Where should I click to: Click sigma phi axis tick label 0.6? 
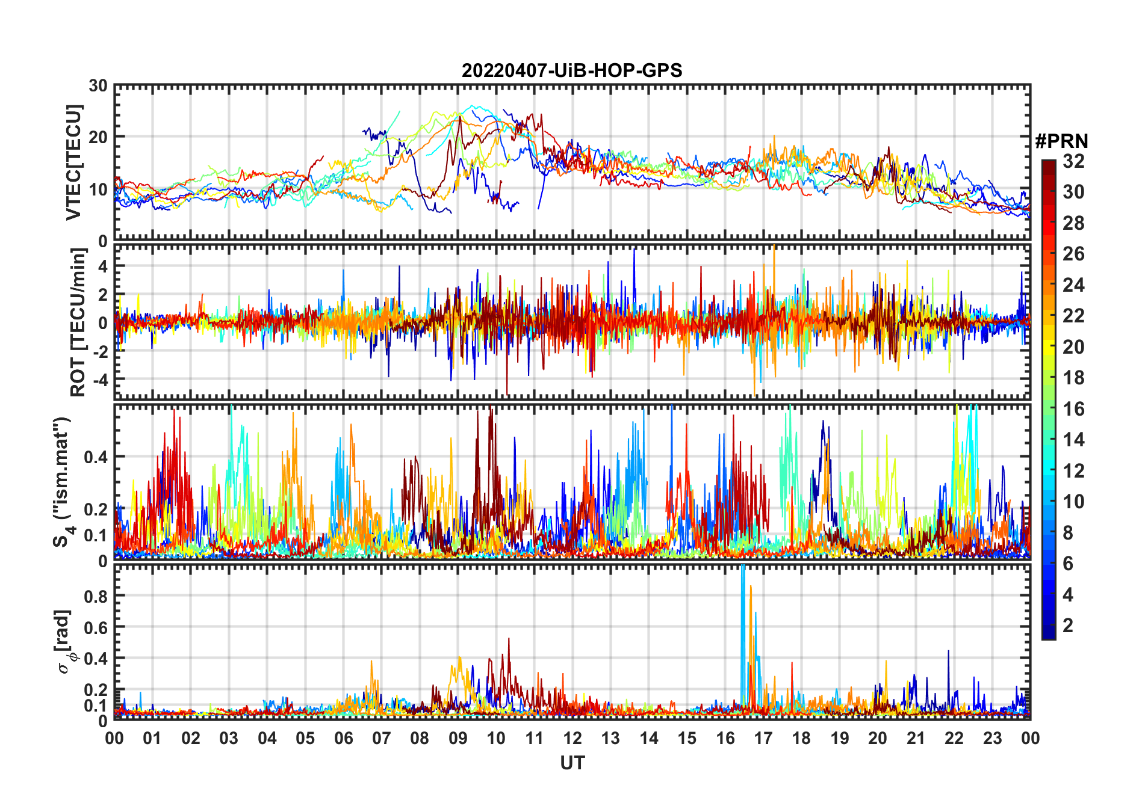(96, 627)
